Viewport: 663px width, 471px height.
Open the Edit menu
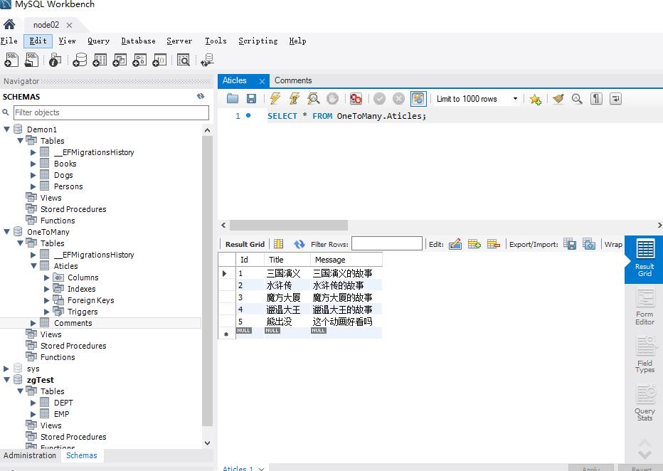point(38,41)
